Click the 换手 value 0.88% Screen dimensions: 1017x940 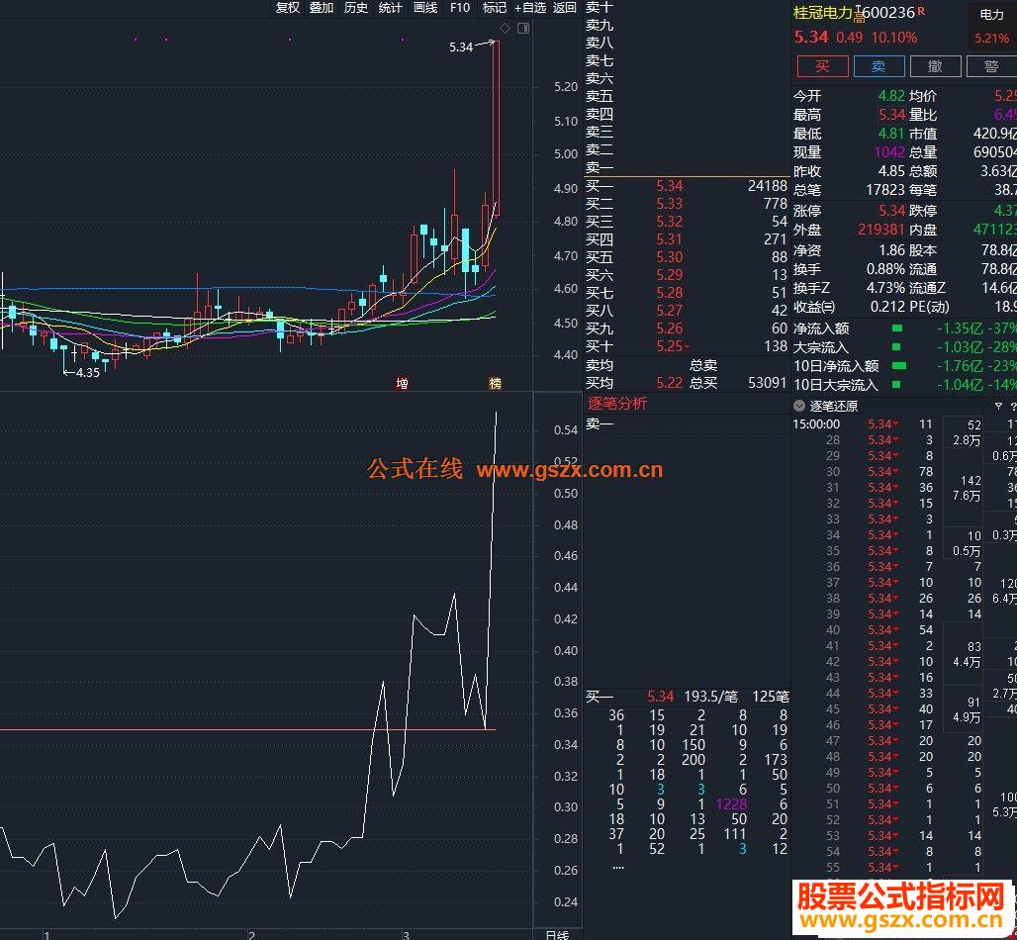tap(885, 269)
